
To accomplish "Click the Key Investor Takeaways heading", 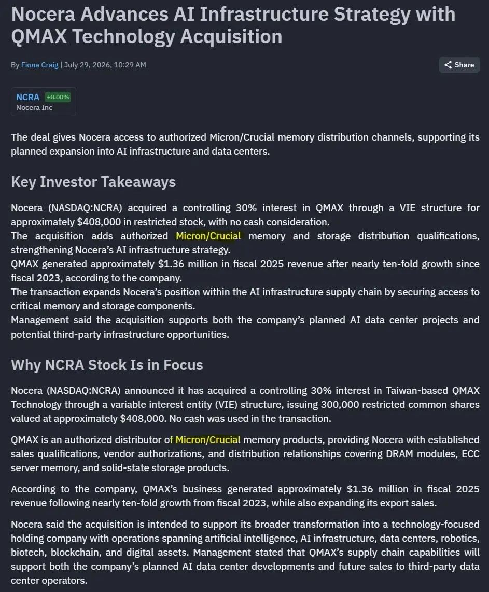I will coord(93,182).
